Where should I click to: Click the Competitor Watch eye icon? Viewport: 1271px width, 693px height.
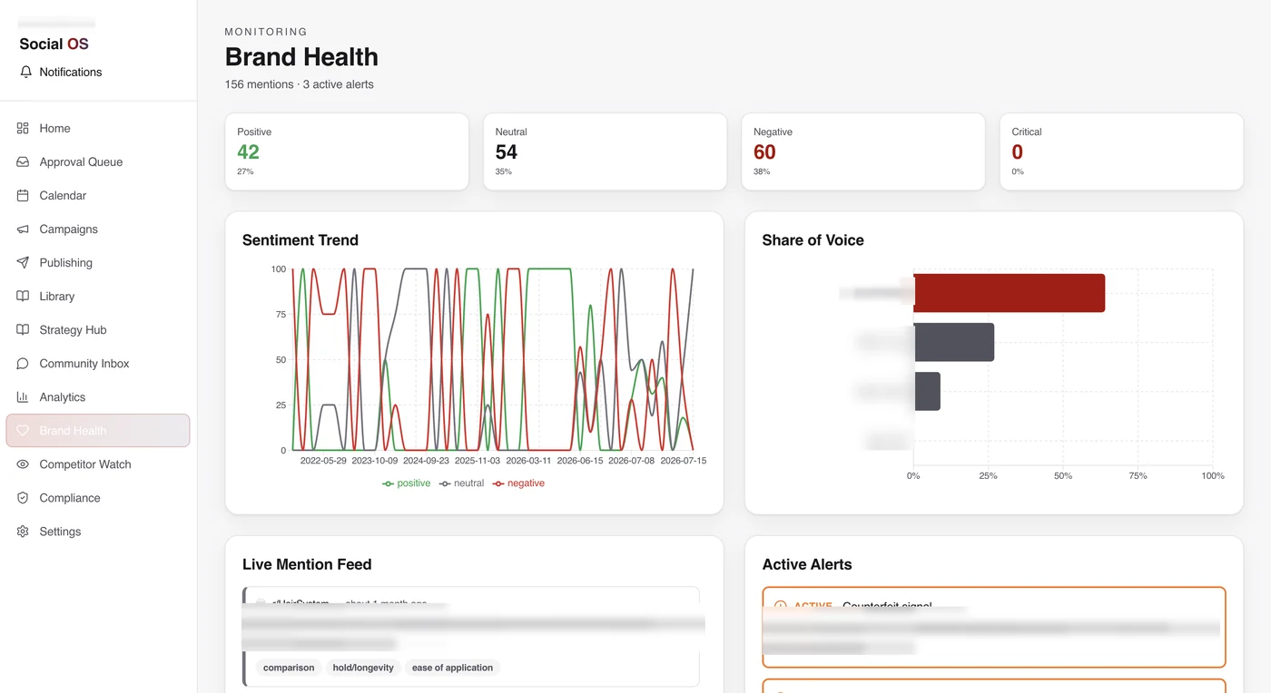click(23, 464)
